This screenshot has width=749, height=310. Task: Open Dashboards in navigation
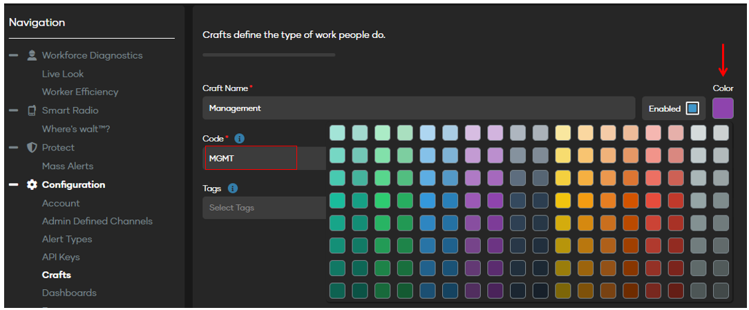pos(69,293)
